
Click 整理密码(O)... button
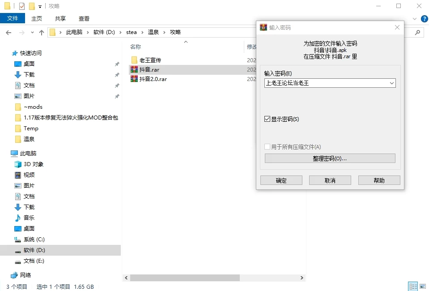coord(330,158)
